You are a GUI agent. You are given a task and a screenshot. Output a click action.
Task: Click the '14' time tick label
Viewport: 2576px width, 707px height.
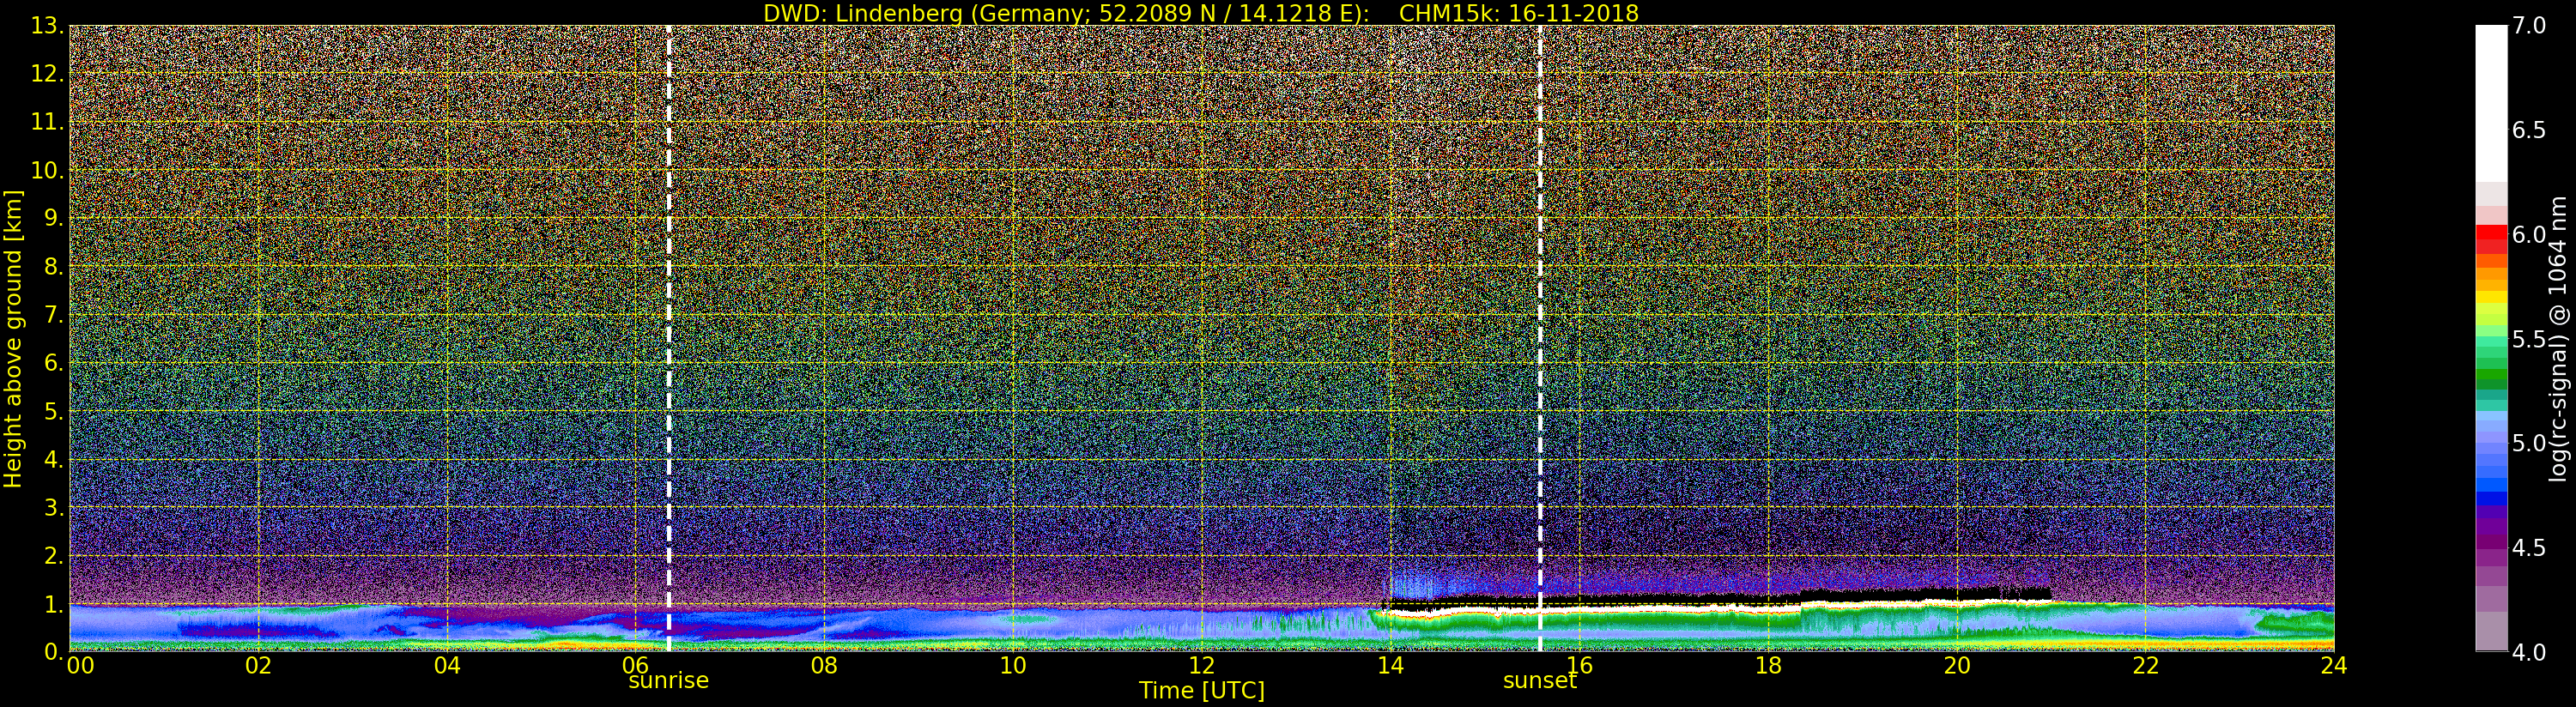click(1390, 665)
